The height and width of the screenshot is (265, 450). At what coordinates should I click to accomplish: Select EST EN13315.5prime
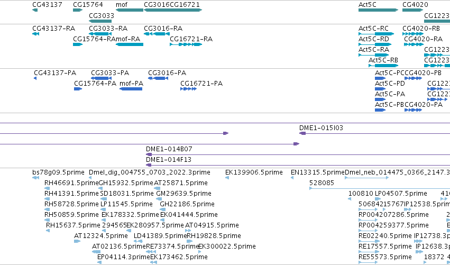pos(292,178)
